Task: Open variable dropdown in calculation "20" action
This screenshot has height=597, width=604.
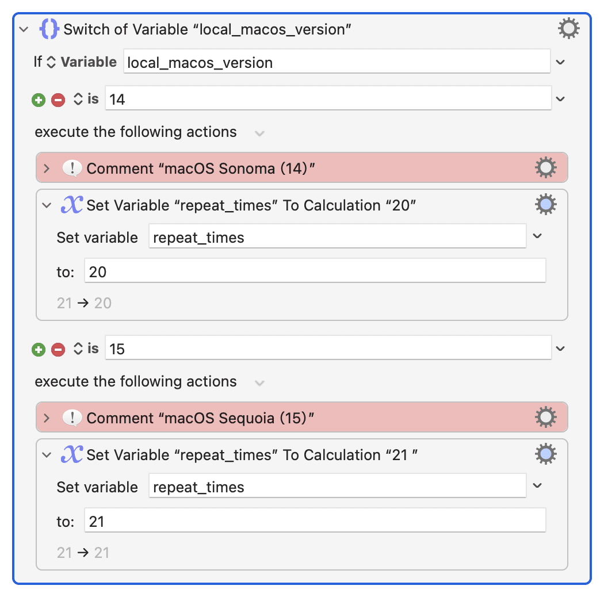Action: [x=537, y=236]
